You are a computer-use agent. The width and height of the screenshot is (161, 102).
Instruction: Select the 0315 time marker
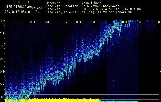pos(79,22)
